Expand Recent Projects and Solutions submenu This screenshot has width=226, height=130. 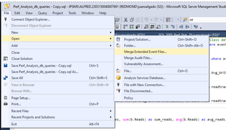tap(111, 117)
